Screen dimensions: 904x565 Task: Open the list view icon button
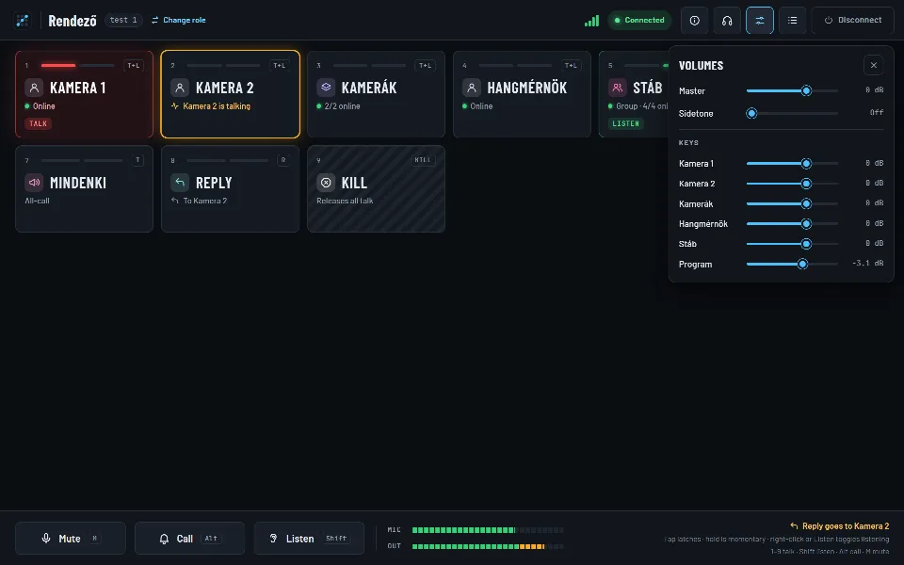[793, 21]
